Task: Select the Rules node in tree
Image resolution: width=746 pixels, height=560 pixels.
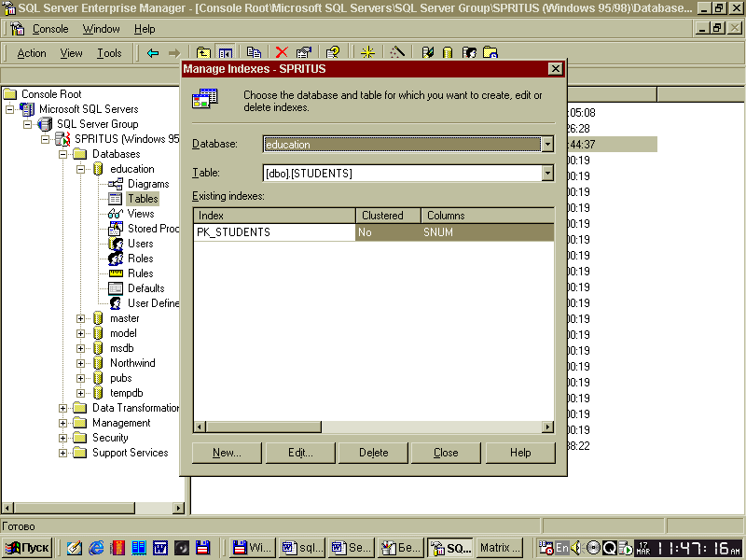Action: 141,273
